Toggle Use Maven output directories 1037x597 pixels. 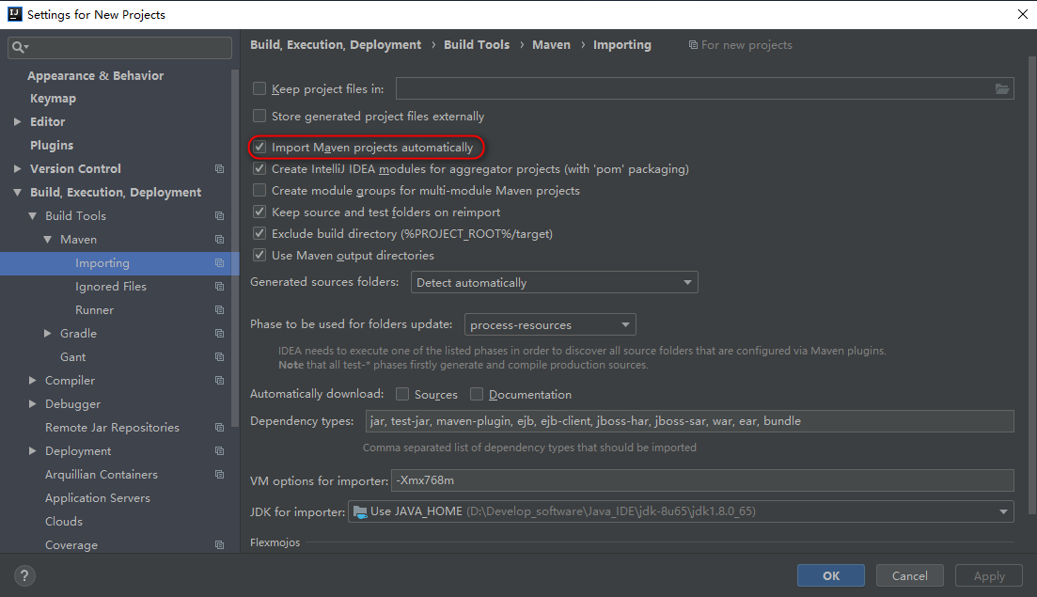259,255
